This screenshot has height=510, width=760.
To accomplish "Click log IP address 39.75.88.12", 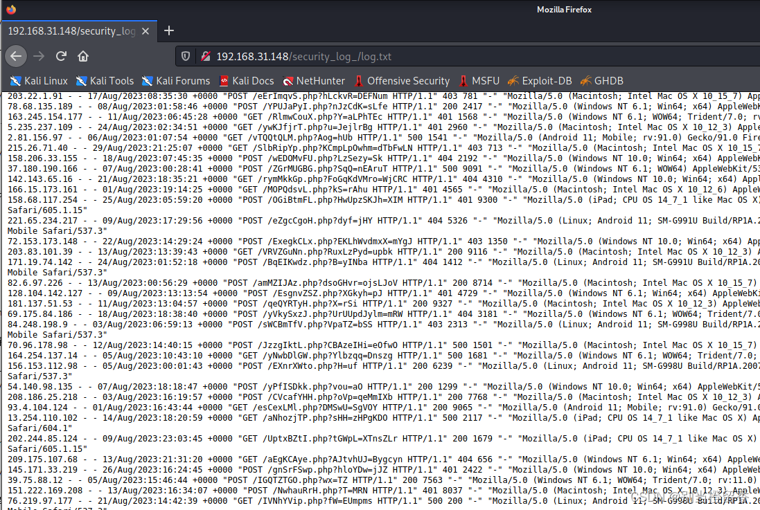I will point(35,480).
